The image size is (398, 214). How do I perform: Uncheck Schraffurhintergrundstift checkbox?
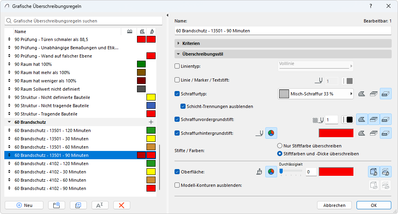pyautogui.click(x=177, y=133)
